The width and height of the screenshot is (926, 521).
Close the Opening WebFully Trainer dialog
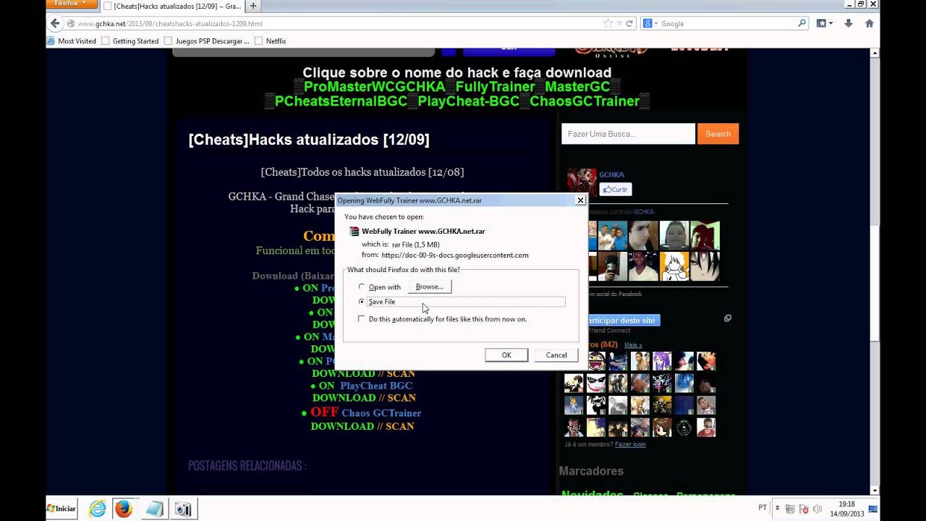pos(580,200)
